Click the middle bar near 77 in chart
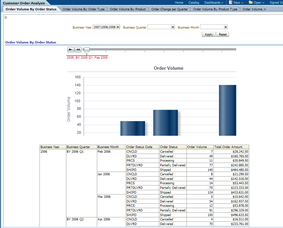The width and height of the screenshot is (283, 228). 166,123
